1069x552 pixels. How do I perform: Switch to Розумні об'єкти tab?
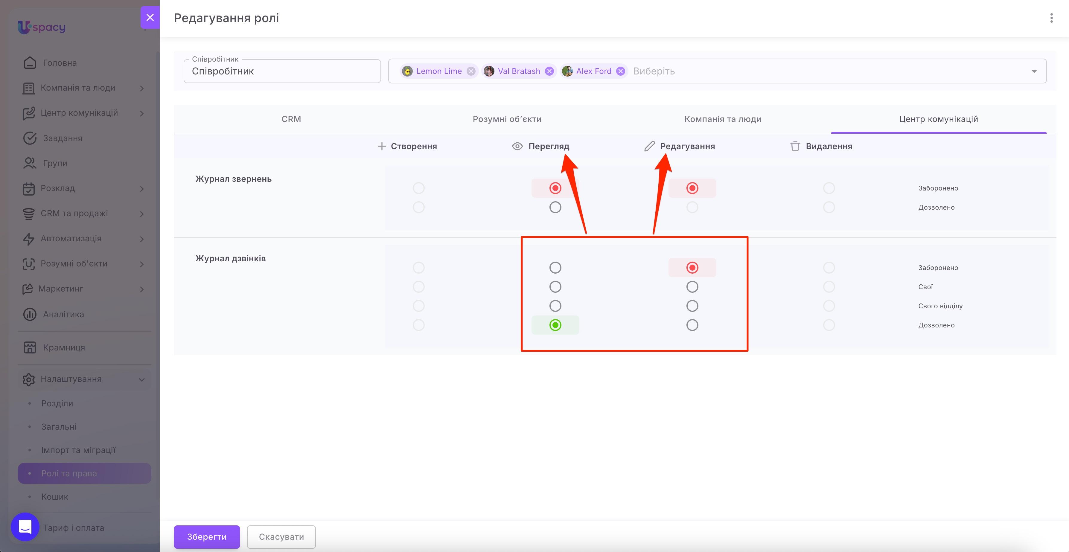click(507, 119)
